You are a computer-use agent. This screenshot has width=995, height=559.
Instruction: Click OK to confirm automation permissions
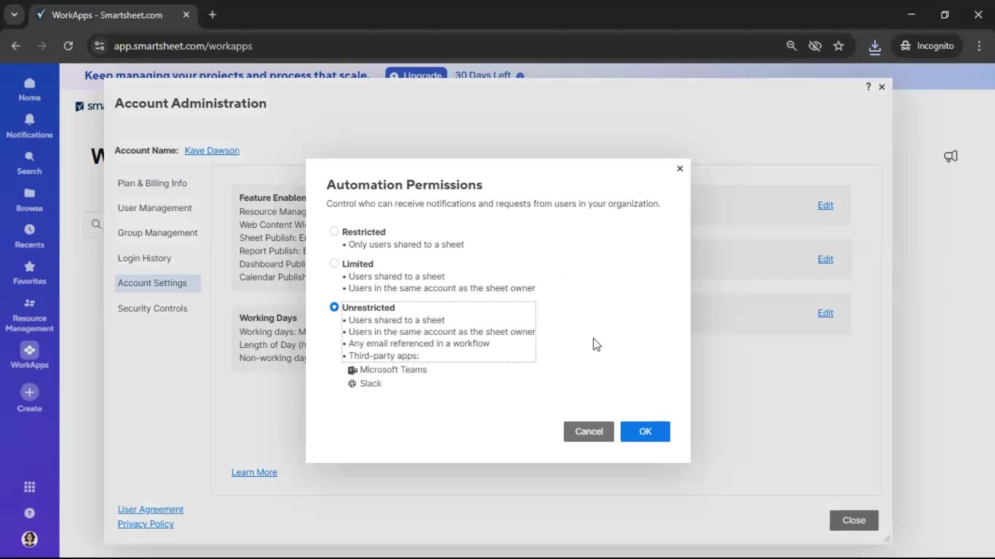(645, 431)
